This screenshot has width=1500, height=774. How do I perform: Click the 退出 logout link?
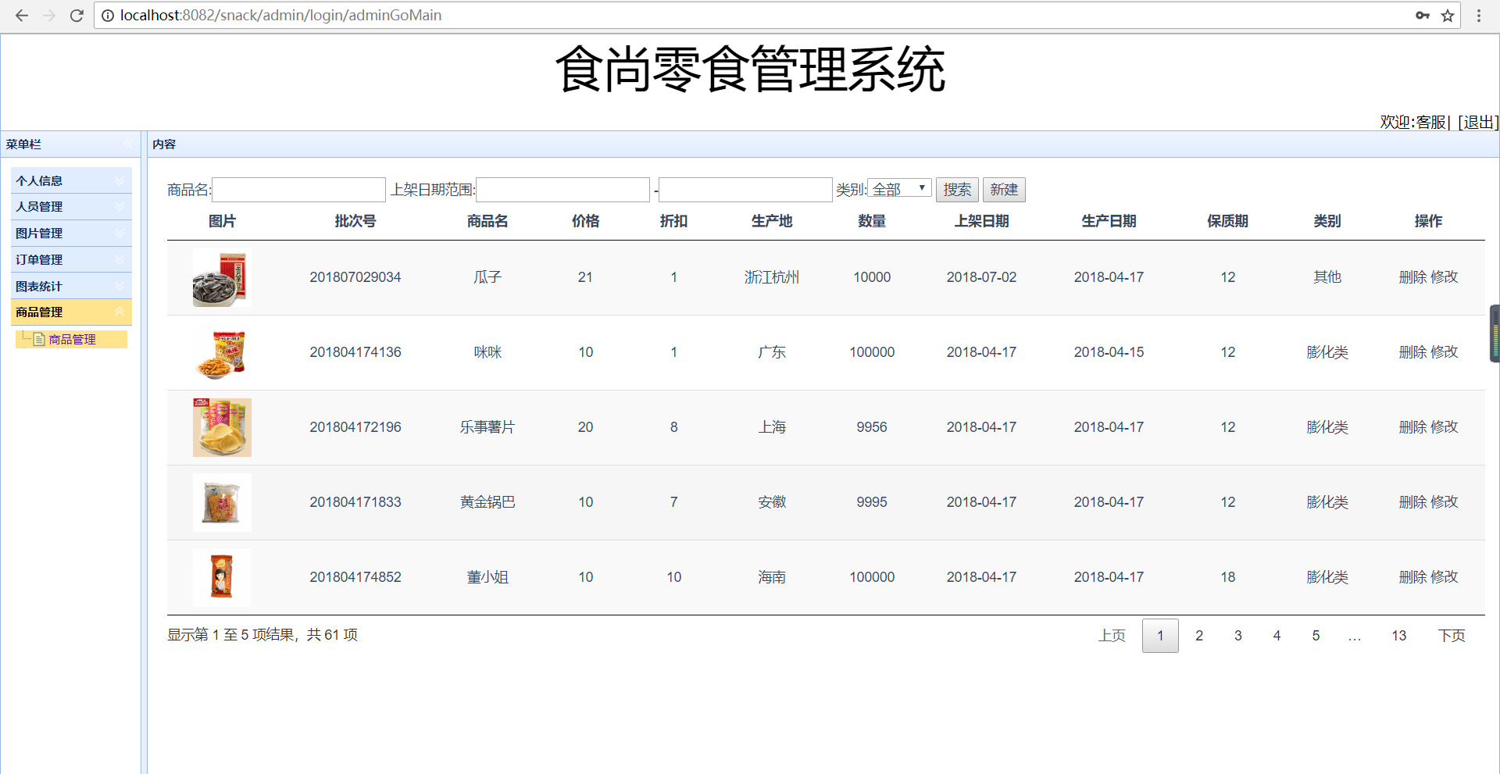point(1476,122)
